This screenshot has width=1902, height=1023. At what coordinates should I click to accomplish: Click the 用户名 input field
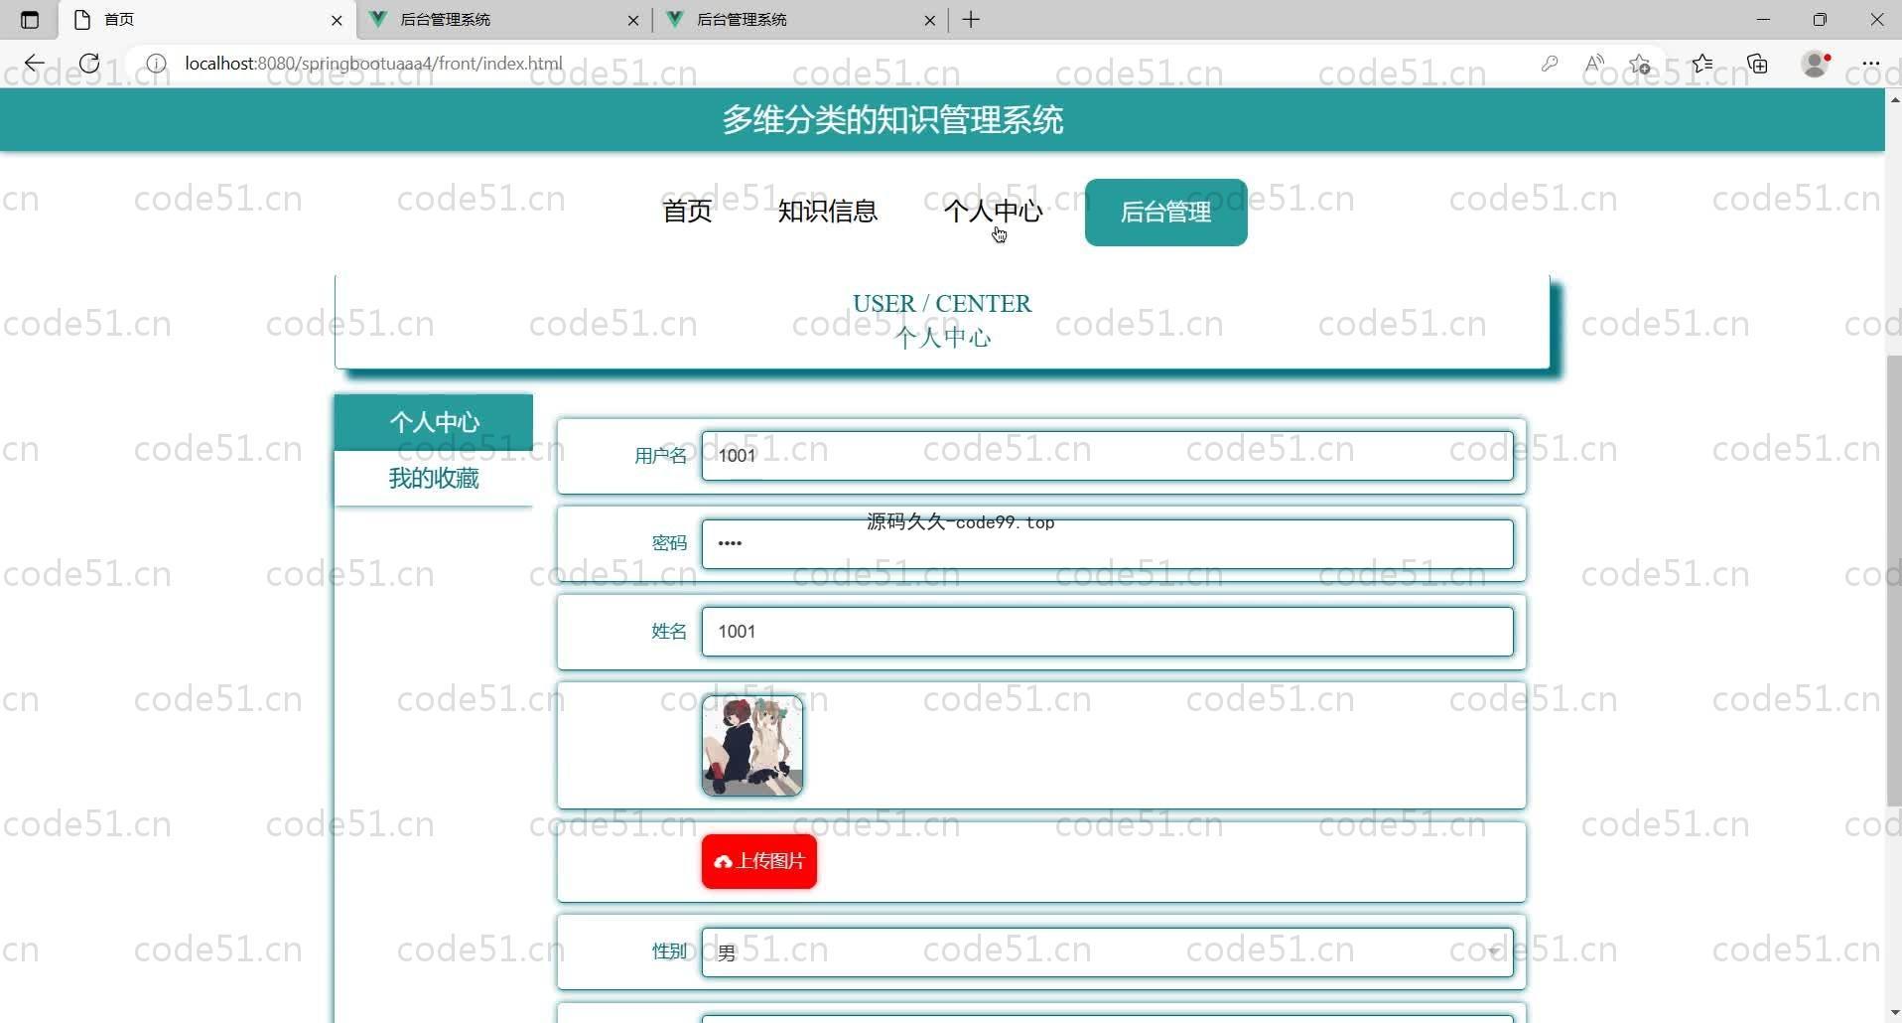(x=1107, y=456)
